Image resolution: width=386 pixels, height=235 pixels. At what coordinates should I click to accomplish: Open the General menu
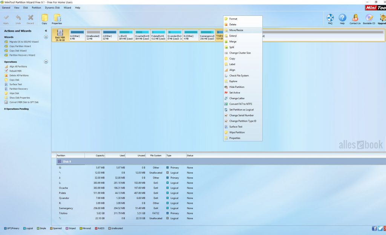(6, 8)
